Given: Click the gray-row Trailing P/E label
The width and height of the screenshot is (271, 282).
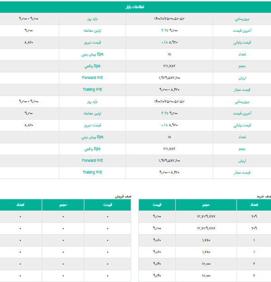Looking at the screenshot, I should tap(93, 90).
